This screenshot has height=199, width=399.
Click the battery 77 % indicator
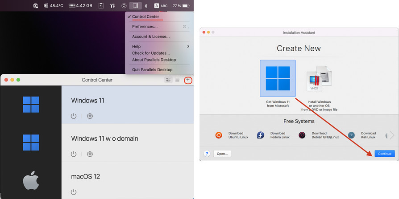click(x=181, y=6)
